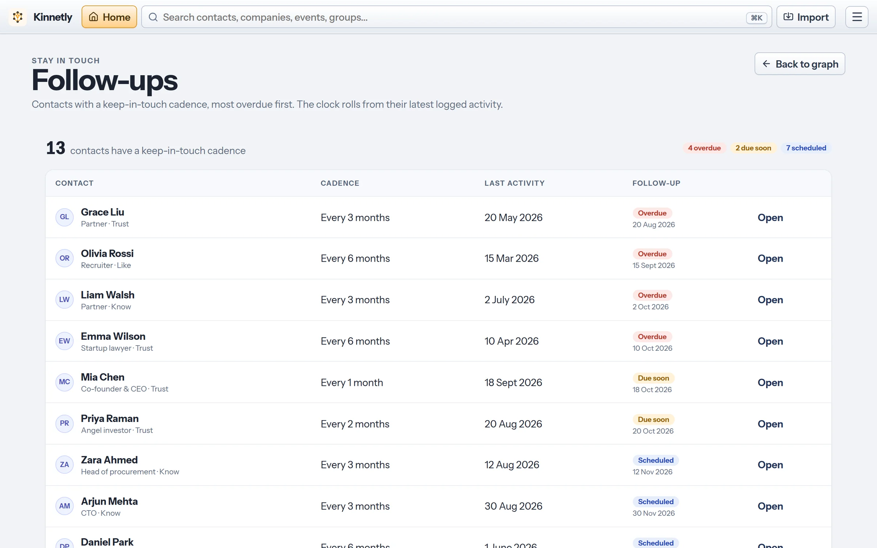The width and height of the screenshot is (877, 548).
Task: Click the '7 scheduled' summary badge
Action: tap(806, 148)
